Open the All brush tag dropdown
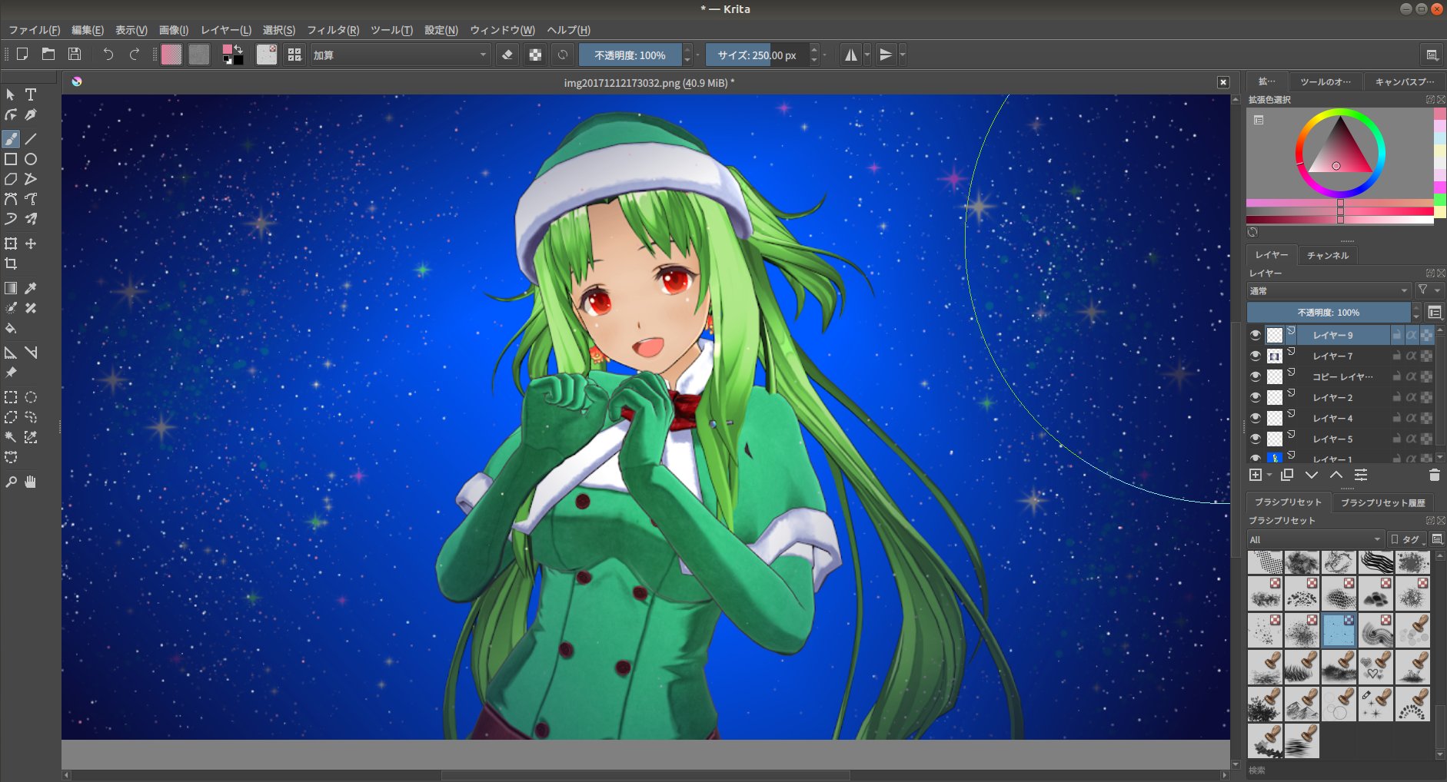Screen dimensions: 1447x782 [x=1316, y=539]
